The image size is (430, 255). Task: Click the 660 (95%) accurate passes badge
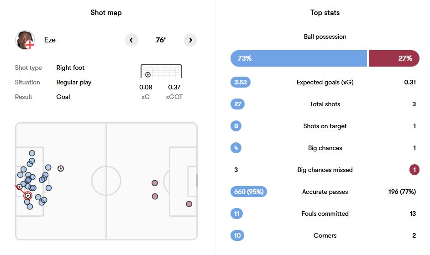[249, 192]
